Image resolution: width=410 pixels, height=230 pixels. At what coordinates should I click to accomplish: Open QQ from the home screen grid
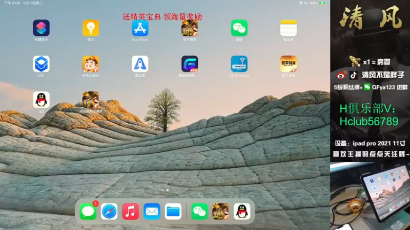(x=41, y=100)
